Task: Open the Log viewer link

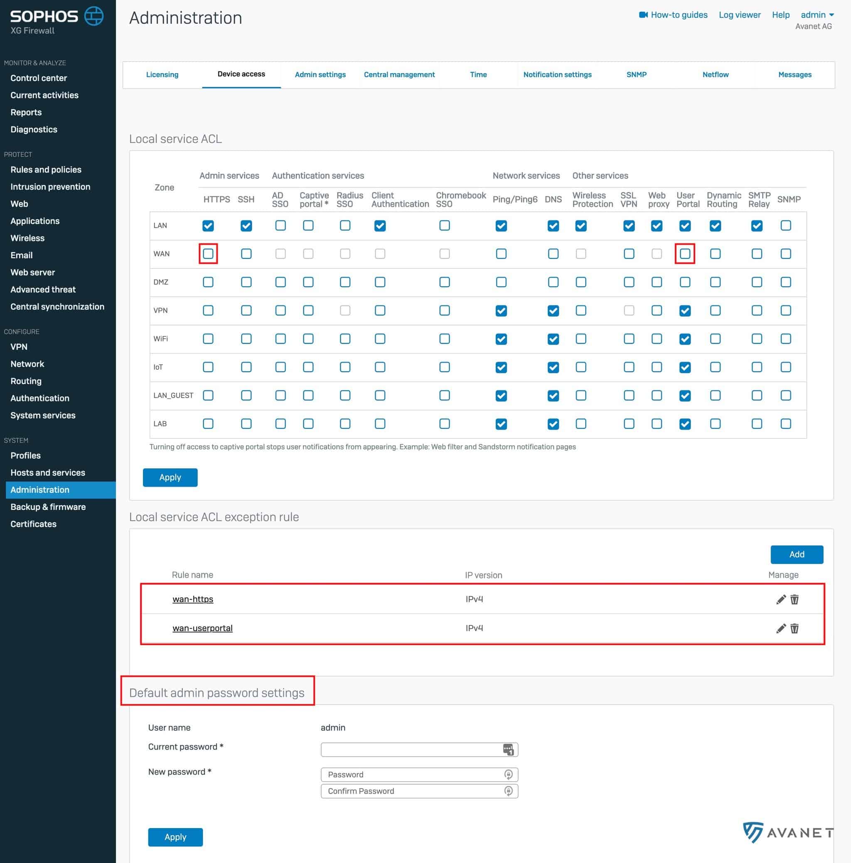Action: point(739,15)
